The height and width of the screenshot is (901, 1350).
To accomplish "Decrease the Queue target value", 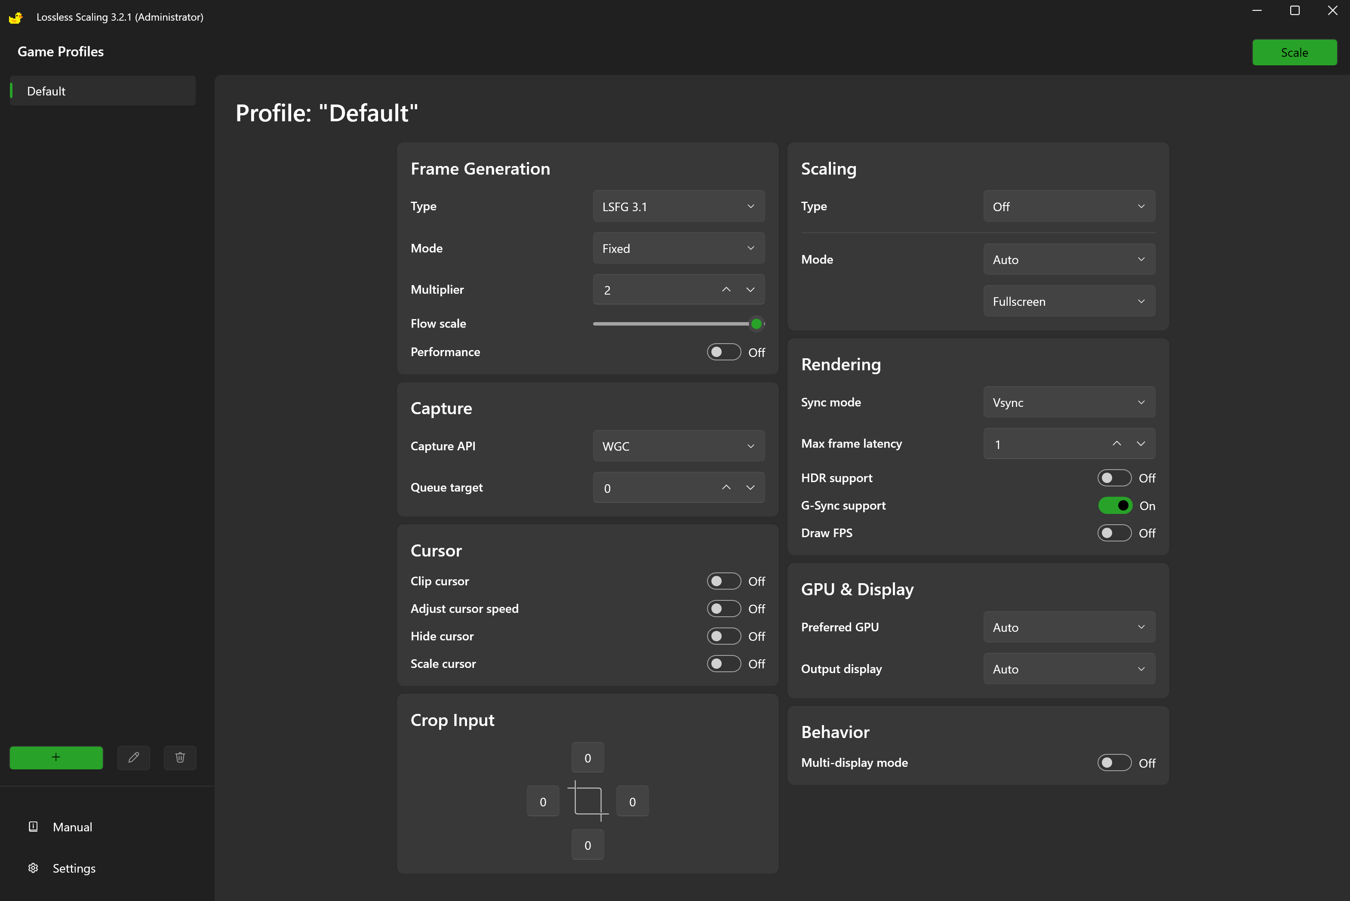I will point(750,487).
